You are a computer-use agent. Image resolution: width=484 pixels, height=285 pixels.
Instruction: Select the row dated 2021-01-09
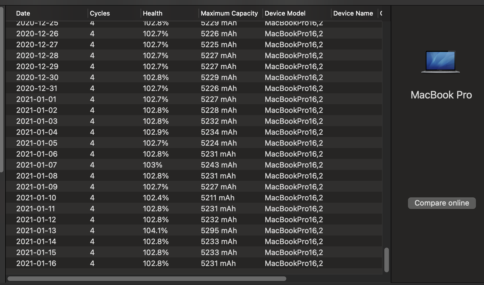[x=194, y=187]
